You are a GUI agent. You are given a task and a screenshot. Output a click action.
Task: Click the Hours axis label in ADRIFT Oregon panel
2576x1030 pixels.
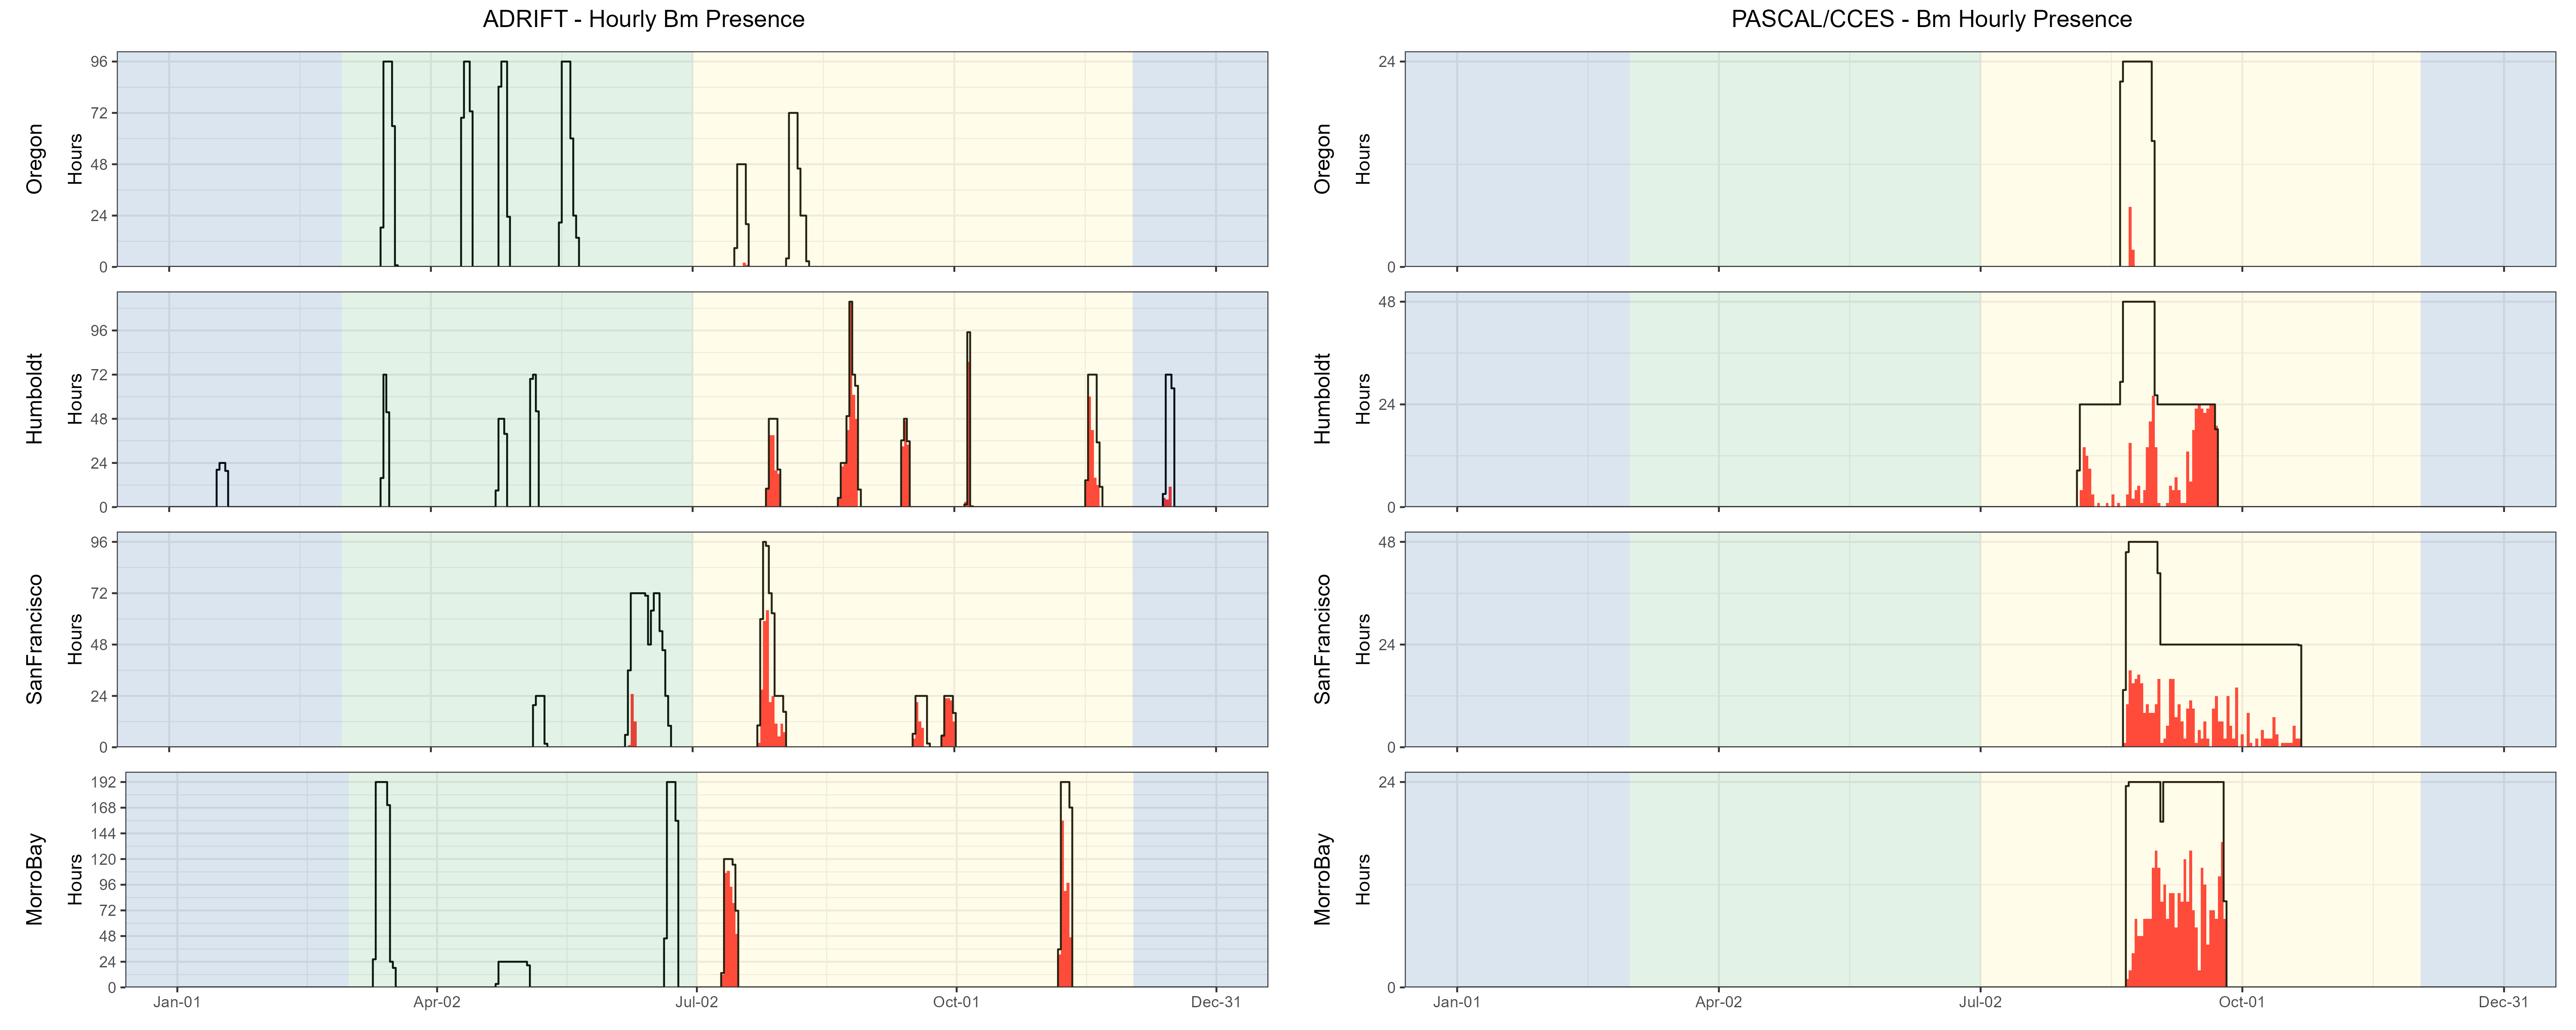click(75, 159)
